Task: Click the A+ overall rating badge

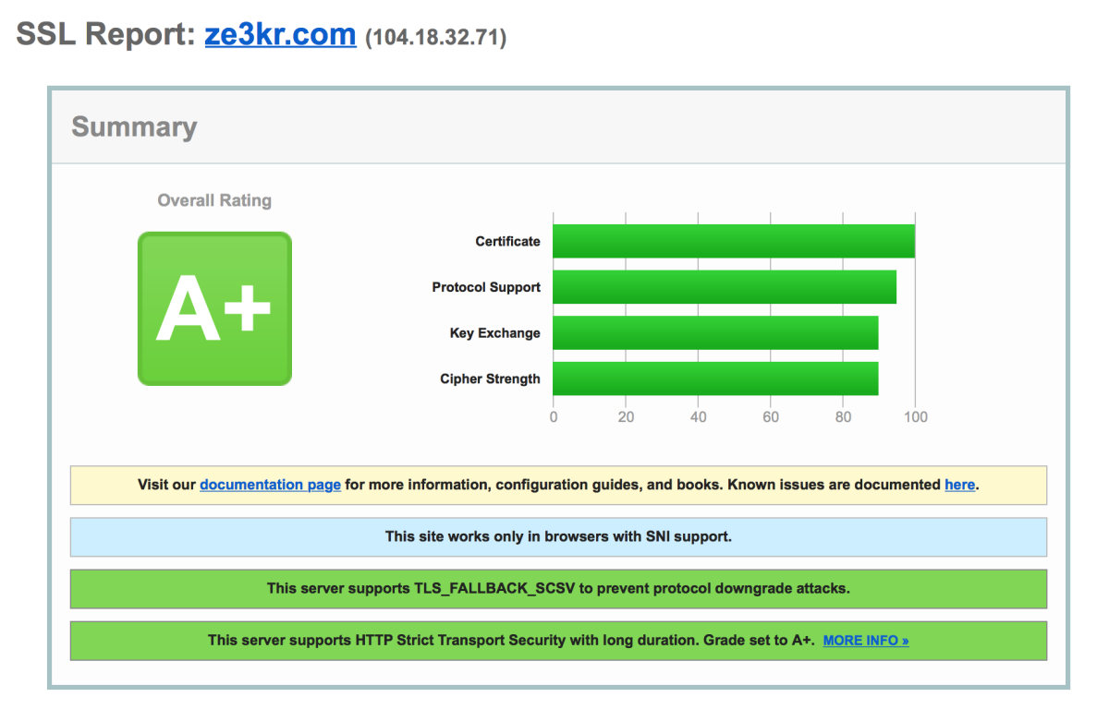Action: [x=214, y=308]
